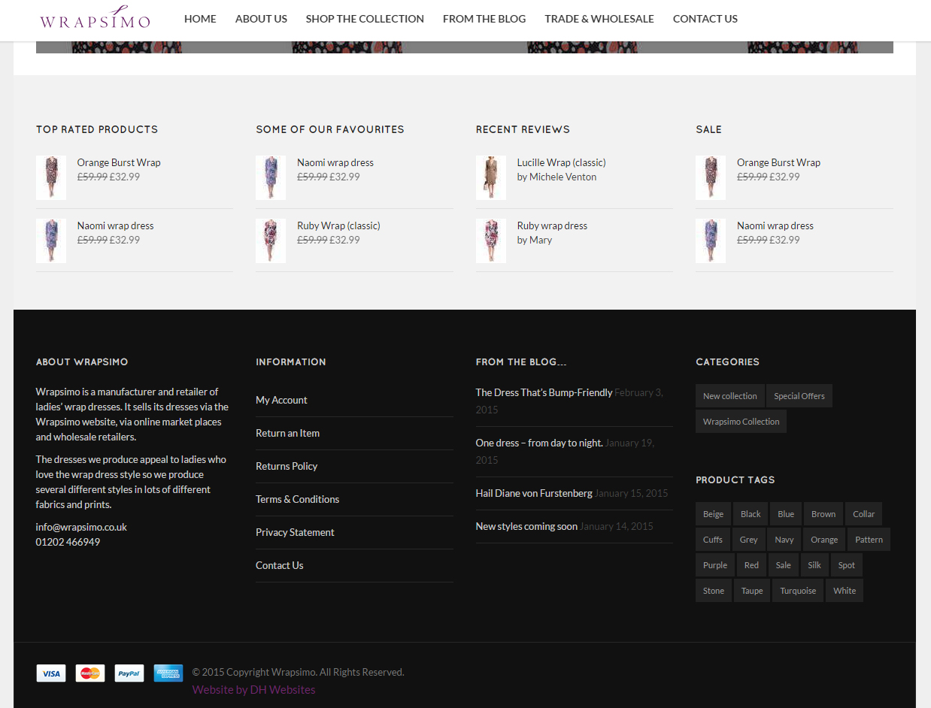Viewport: 931px width, 708px height.
Task: Click the Visa payment icon
Action: point(51,673)
